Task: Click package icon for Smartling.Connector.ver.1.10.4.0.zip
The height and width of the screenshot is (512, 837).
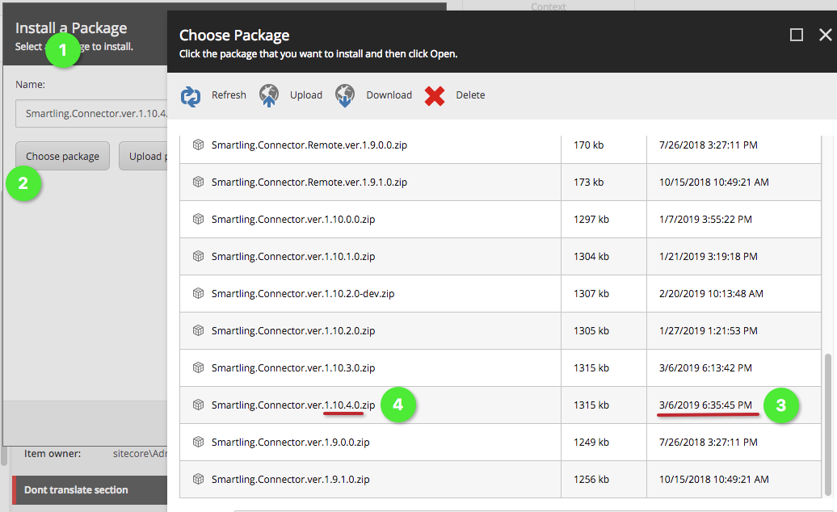Action: click(198, 405)
